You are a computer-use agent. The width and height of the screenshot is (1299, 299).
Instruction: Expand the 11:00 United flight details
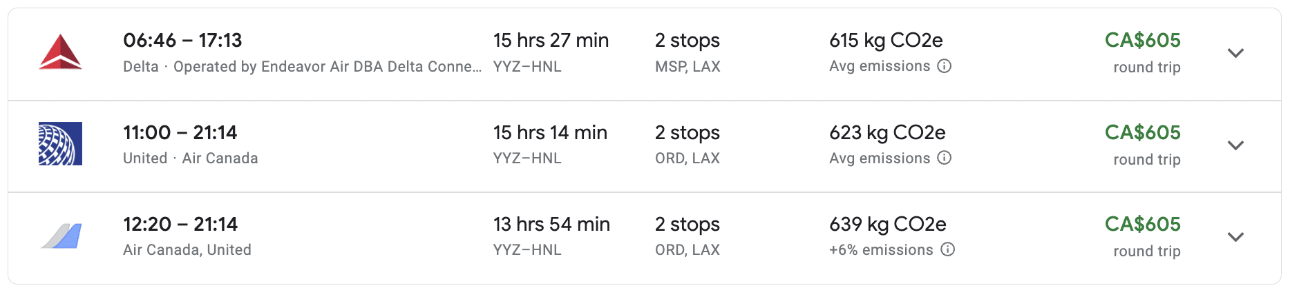pyautogui.click(x=1235, y=145)
